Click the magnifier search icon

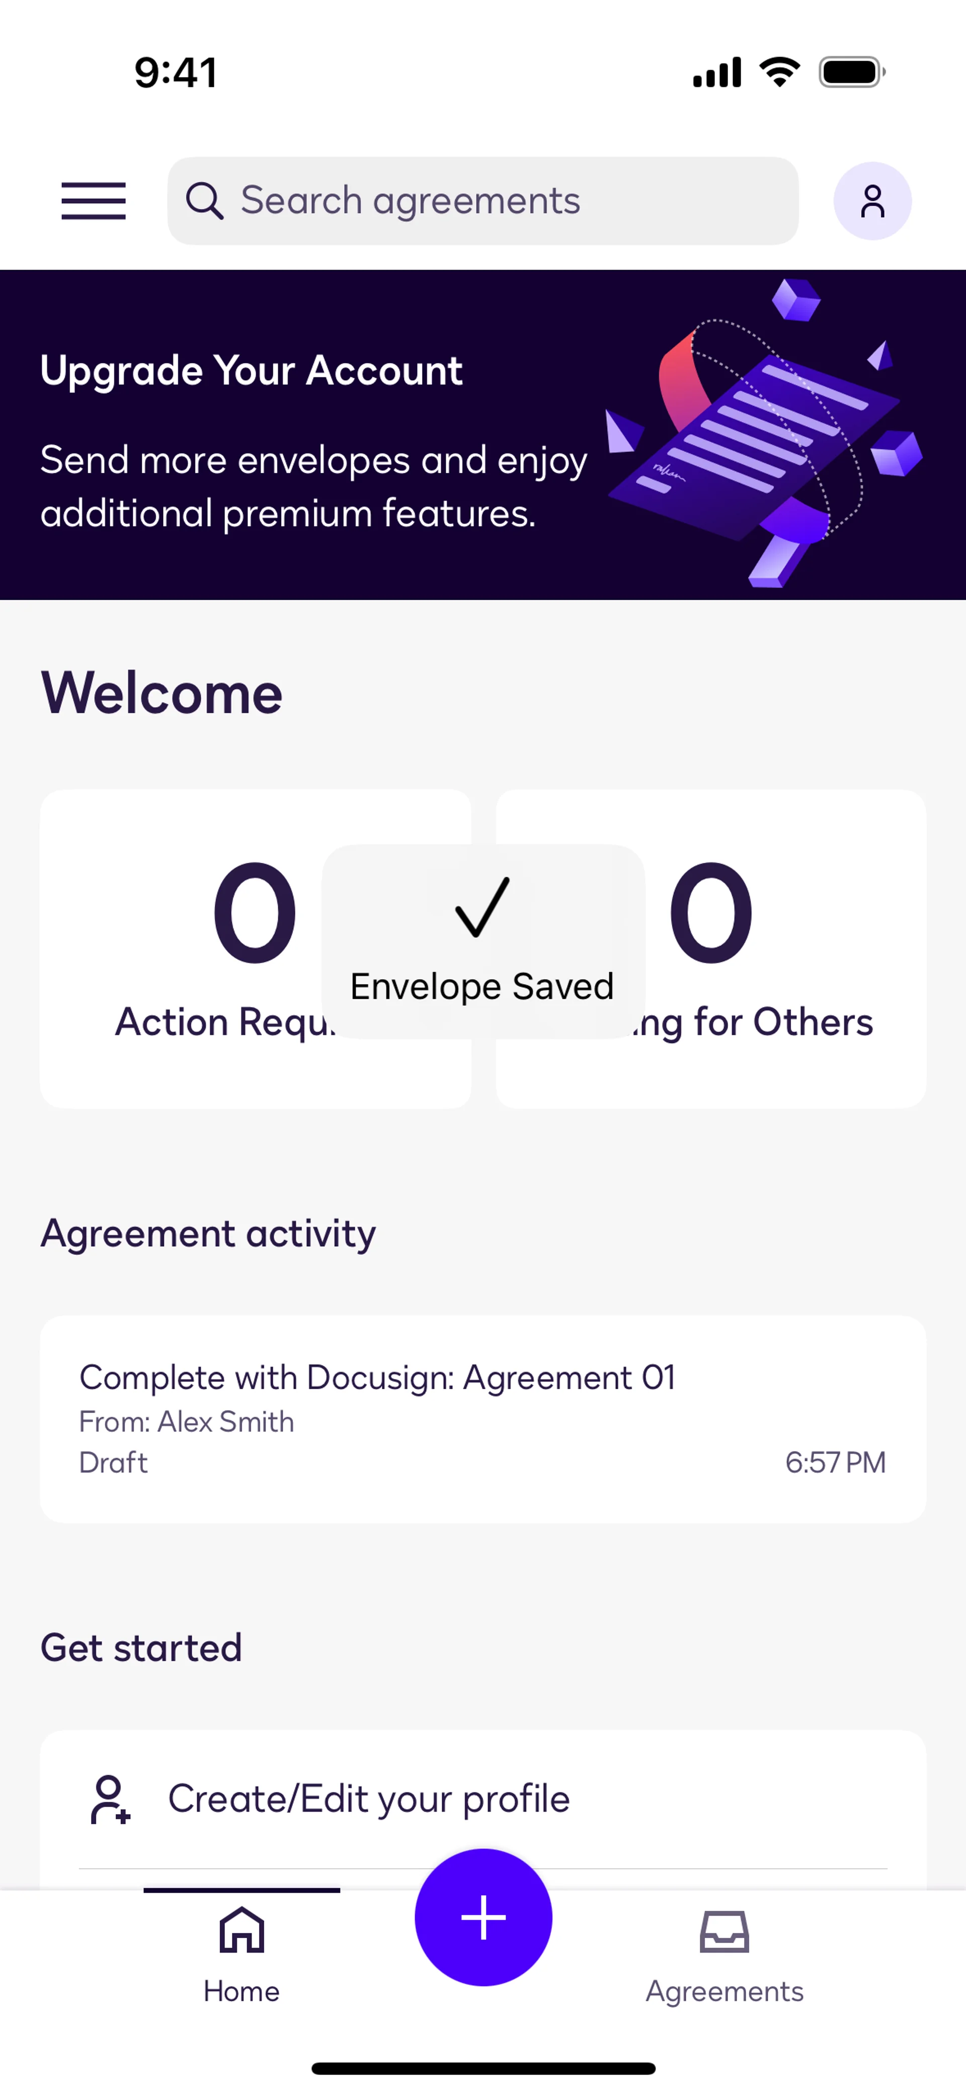(204, 201)
